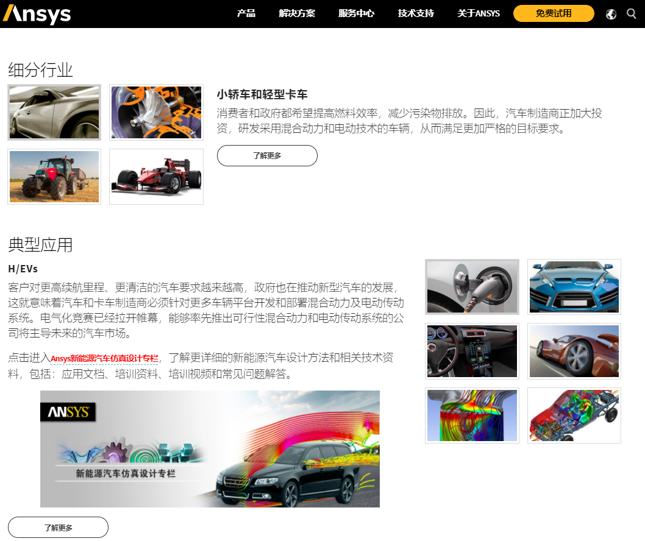Select the turbocharger thumbnail

click(156, 111)
